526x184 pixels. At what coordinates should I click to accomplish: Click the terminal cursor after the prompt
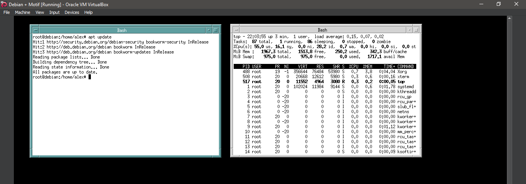coord(90,77)
